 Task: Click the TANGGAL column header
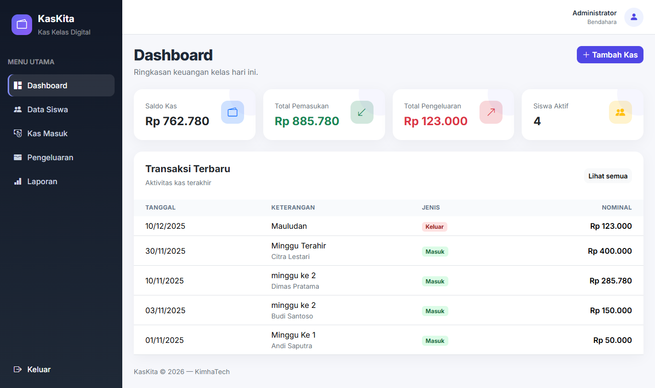[x=161, y=208]
